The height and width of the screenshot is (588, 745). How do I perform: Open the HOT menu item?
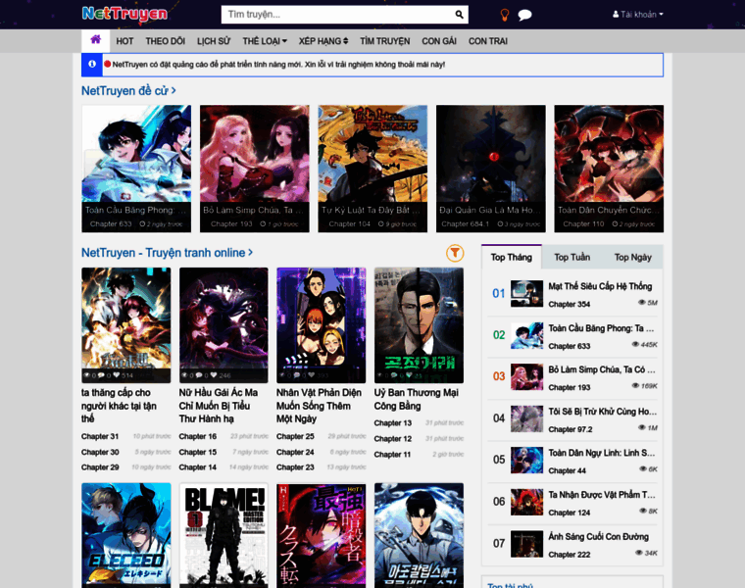point(124,41)
